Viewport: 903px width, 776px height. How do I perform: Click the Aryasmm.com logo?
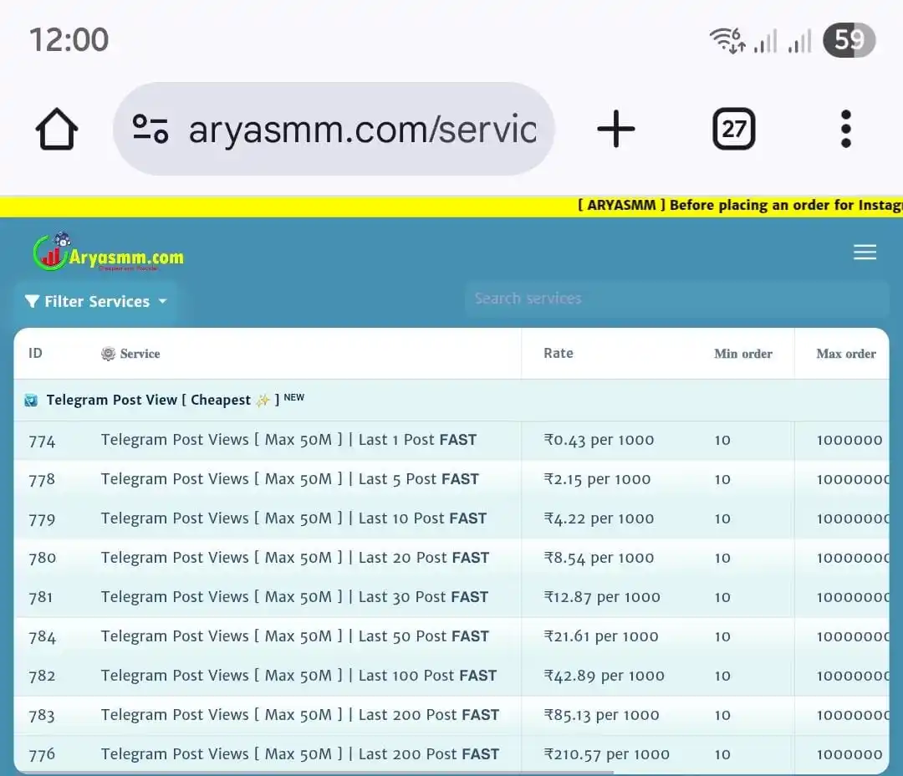tap(108, 253)
